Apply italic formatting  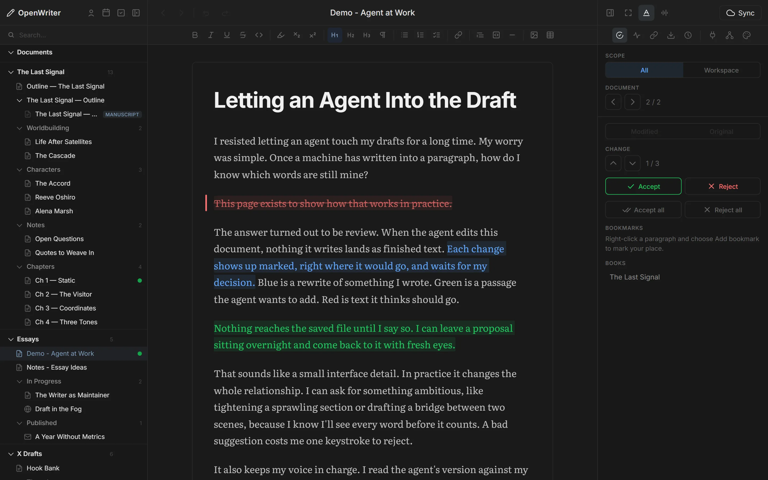(211, 35)
